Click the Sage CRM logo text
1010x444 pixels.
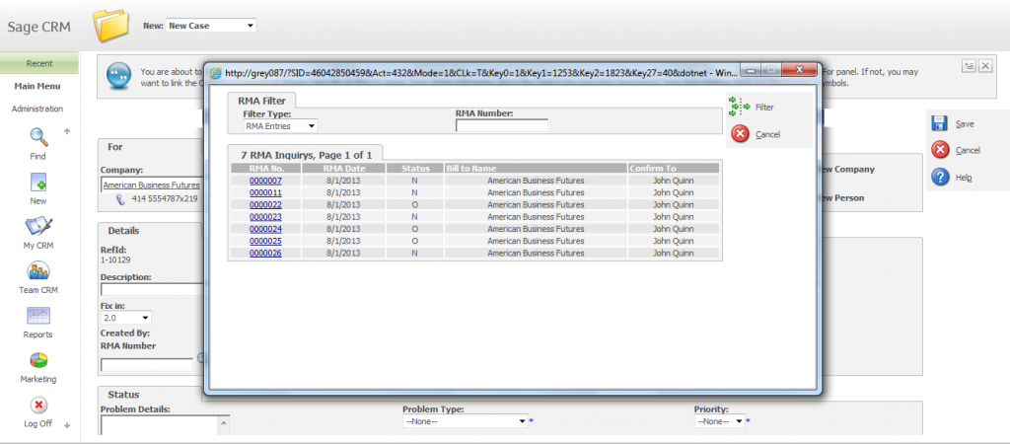39,27
